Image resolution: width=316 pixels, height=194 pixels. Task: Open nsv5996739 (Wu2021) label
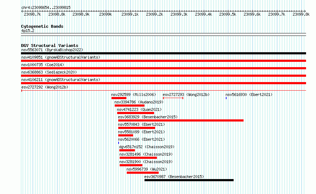[147, 169]
